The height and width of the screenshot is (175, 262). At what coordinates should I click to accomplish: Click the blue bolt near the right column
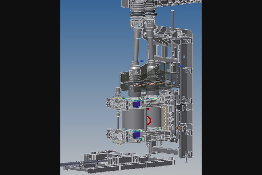181,66
